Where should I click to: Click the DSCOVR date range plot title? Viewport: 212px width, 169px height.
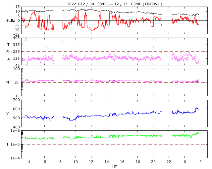click(115, 4)
